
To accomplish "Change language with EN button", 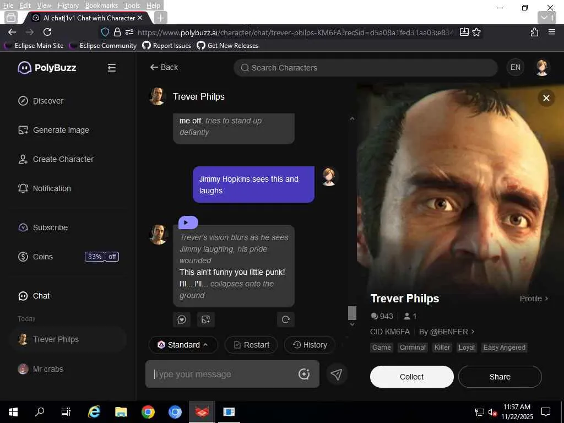I will [515, 67].
